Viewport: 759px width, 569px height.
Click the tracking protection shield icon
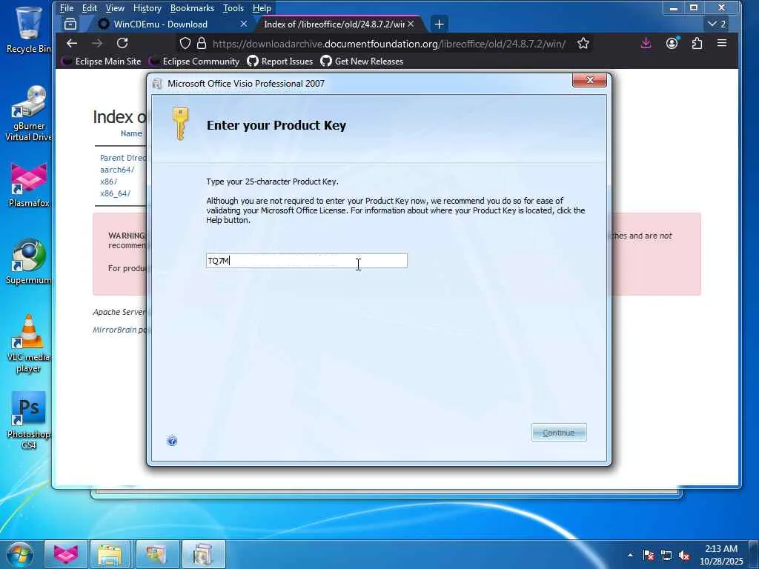point(185,44)
